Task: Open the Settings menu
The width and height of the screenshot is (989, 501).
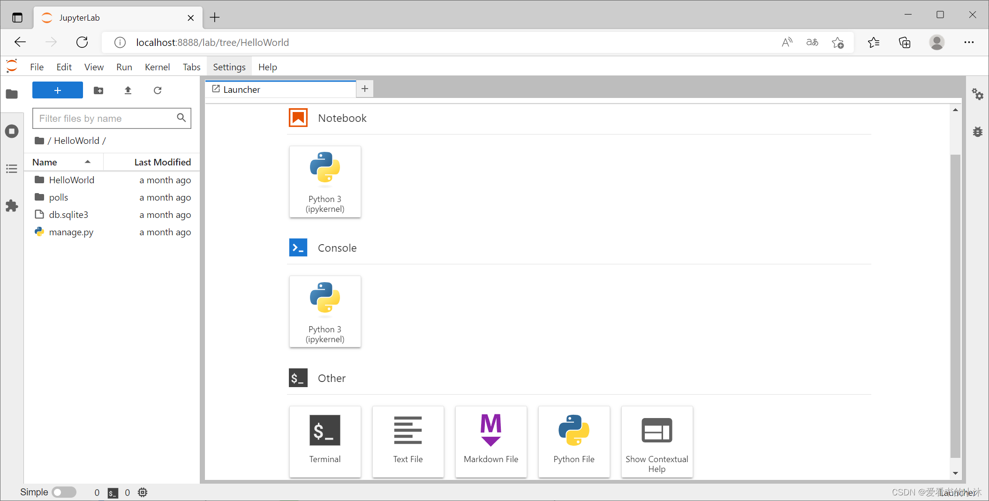Action: (229, 67)
